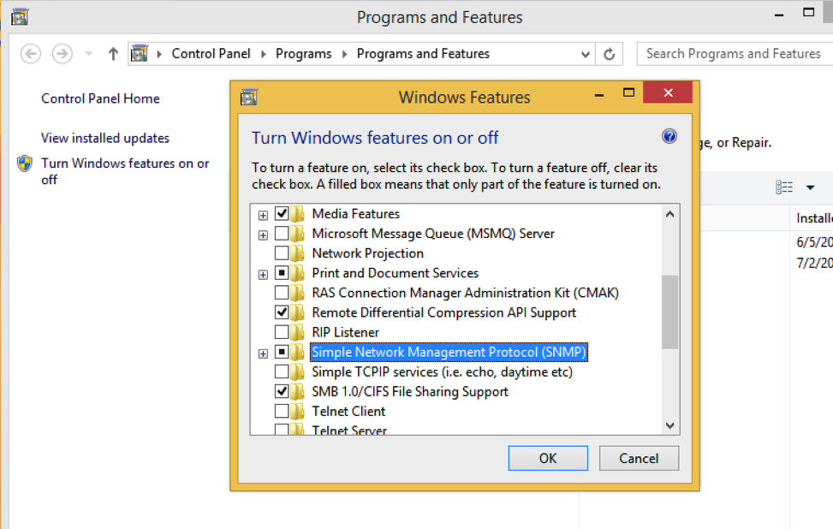Open Control Panel Home link
Viewport: 833px width, 529px height.
click(x=100, y=98)
